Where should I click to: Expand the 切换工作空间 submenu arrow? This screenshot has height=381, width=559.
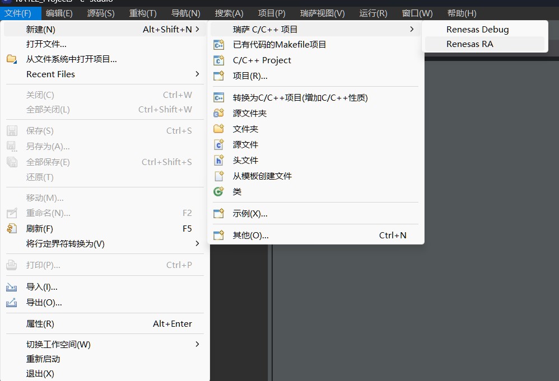pyautogui.click(x=197, y=344)
